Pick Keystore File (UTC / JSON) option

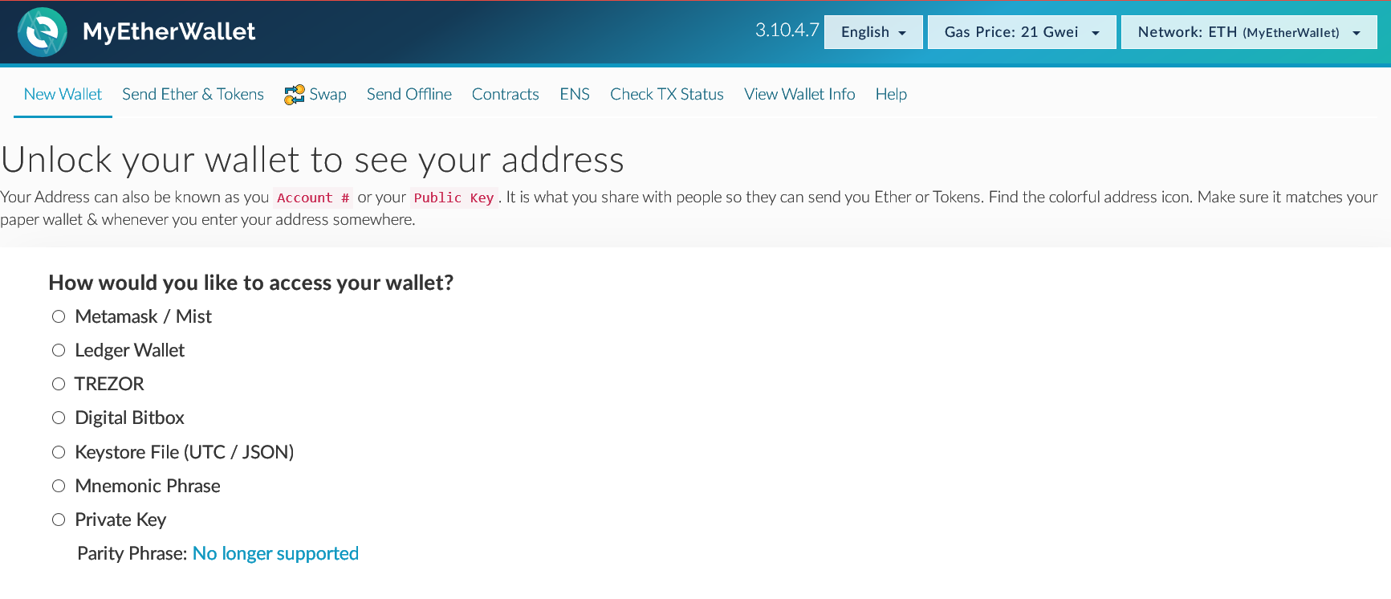(59, 452)
